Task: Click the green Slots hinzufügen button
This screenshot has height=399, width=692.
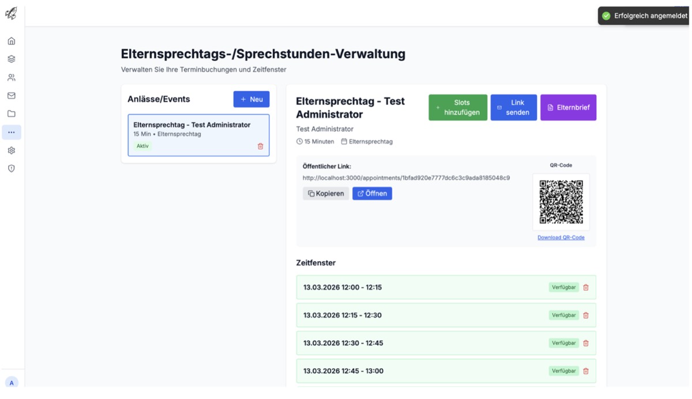Action: coord(457,107)
